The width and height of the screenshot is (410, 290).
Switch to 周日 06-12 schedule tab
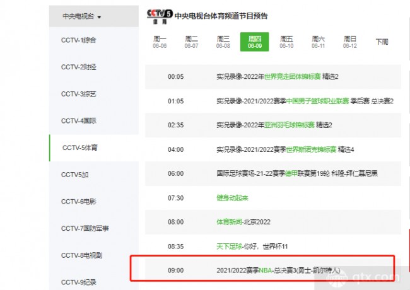tap(350, 42)
